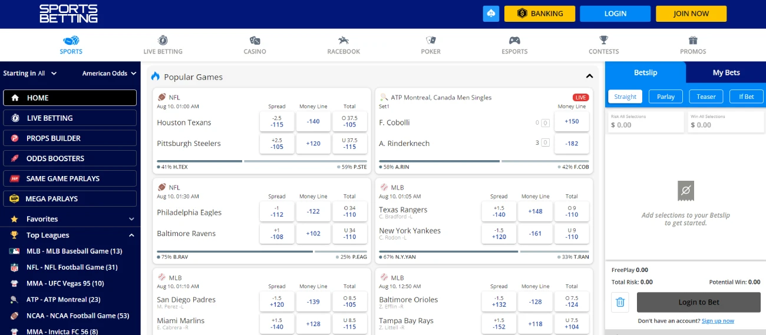
Task: Select Texas Rangers money line +148
Action: click(x=535, y=211)
